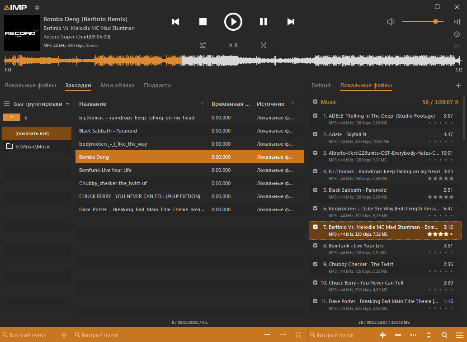Image resolution: width=467 pixels, height=342 pixels.
Task: Uncheck the Alberto-Vertr228umte track checkbox
Action: click(316, 152)
